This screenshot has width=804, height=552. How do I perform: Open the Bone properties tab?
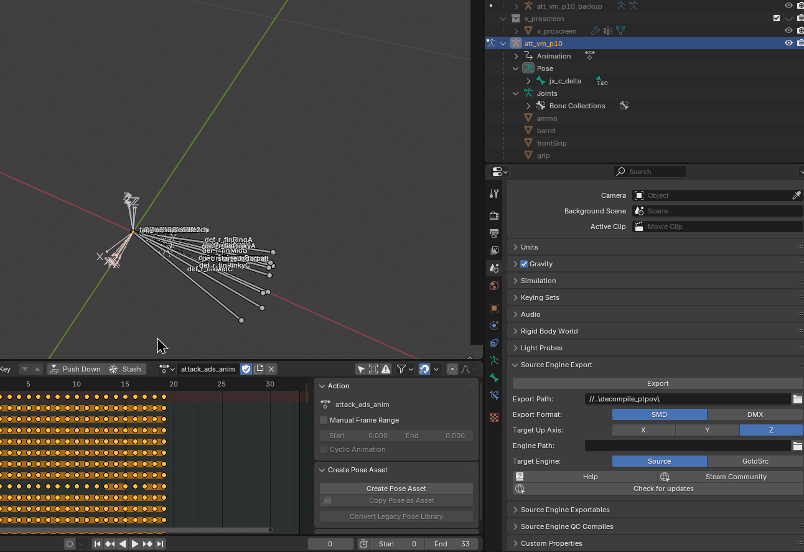tap(494, 378)
